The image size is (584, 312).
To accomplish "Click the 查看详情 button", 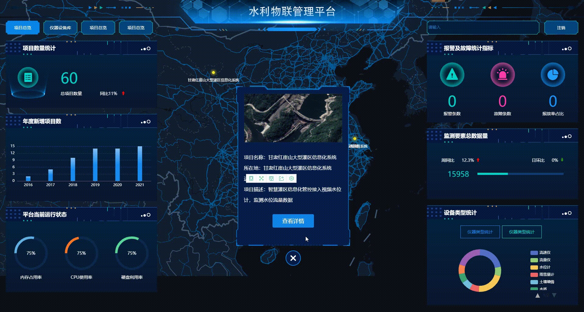I will [293, 221].
